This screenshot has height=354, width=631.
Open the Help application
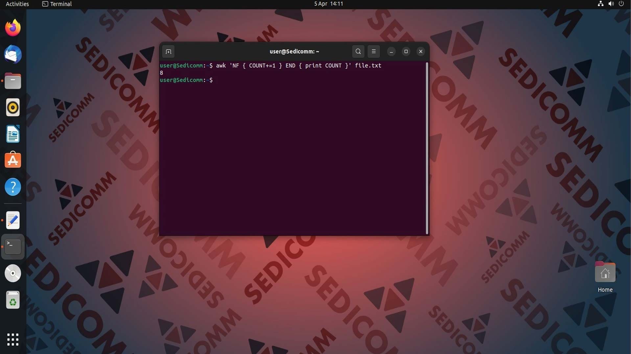click(13, 187)
